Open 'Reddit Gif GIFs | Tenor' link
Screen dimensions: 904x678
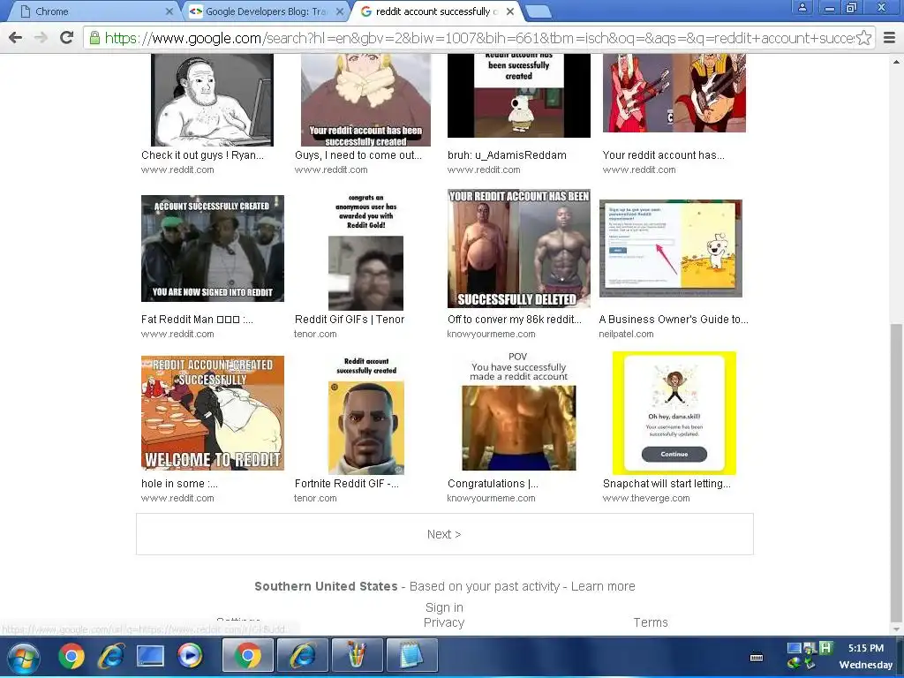coord(350,320)
